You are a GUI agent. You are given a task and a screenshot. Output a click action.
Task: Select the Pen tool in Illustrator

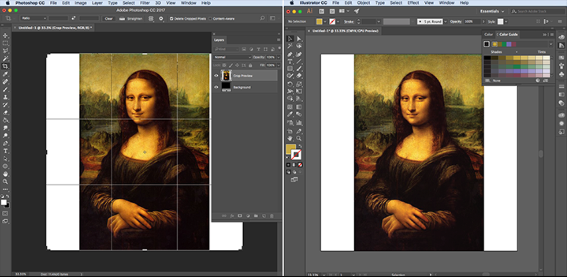(x=290, y=54)
